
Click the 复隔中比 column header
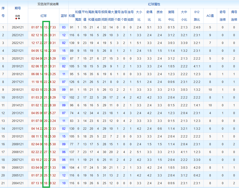[x=171, y=16]
